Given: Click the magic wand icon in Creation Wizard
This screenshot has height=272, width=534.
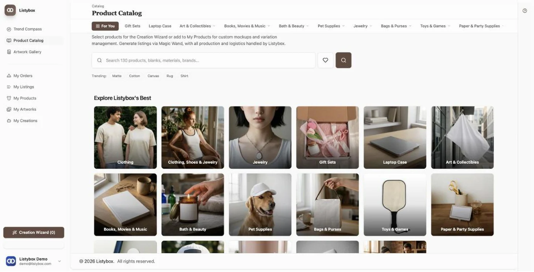Looking at the screenshot, I should [14, 232].
